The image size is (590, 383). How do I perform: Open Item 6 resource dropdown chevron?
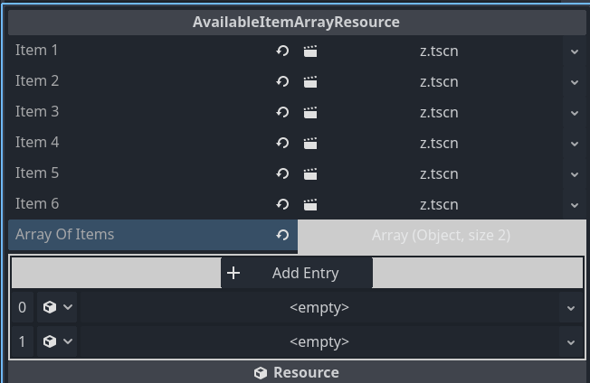click(x=575, y=205)
